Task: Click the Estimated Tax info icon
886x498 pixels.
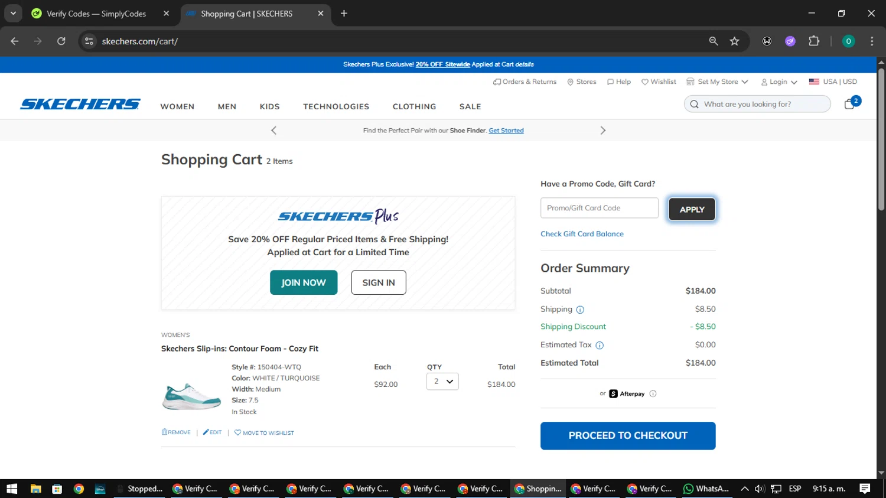Action: pos(600,346)
